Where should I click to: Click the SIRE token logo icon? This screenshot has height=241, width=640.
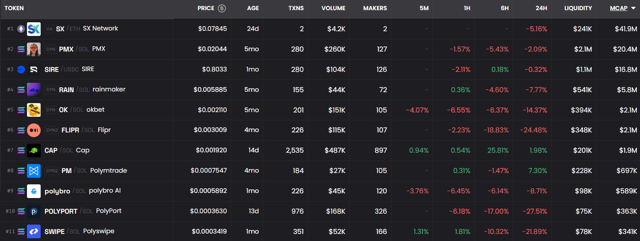point(34,70)
